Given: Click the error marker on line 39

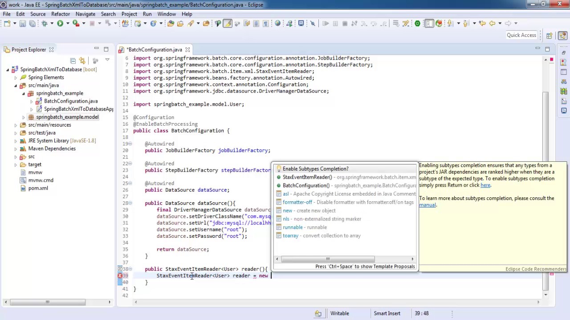Looking at the screenshot, I should [x=120, y=276].
